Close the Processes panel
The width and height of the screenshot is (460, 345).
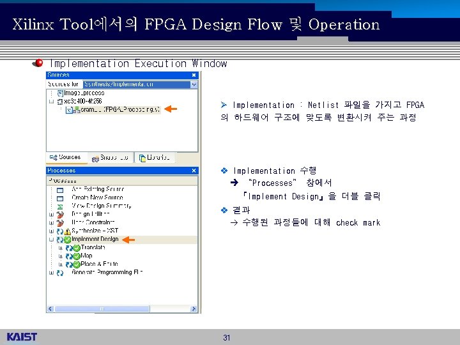click(x=194, y=171)
